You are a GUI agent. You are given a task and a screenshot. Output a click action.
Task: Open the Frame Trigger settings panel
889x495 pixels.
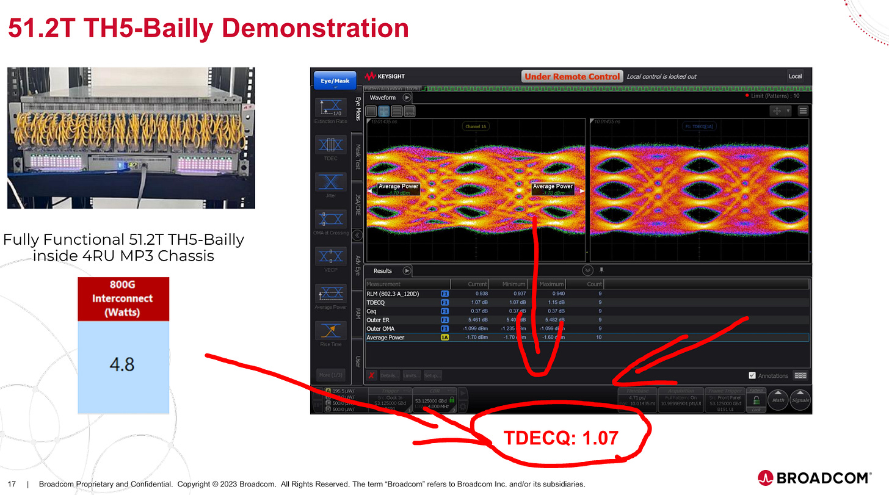coord(725,400)
